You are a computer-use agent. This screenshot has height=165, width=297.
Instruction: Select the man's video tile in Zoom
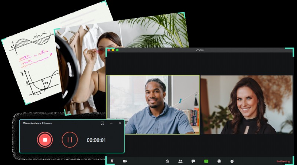[153, 105]
